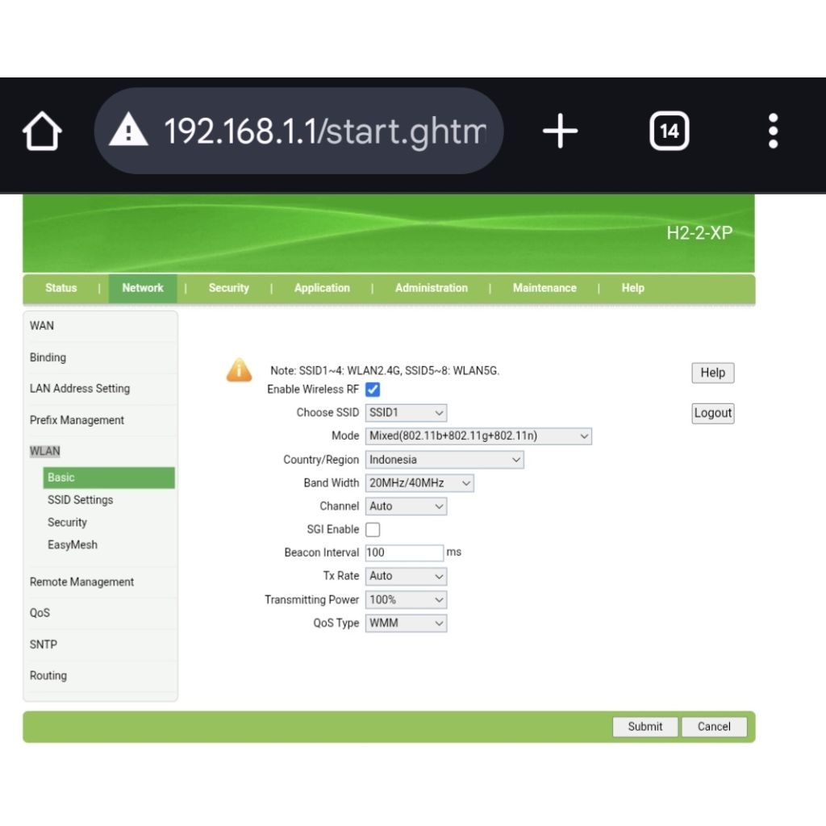Open SSID Settings in the WLAN sidebar
The width and height of the screenshot is (826, 826).
[80, 500]
